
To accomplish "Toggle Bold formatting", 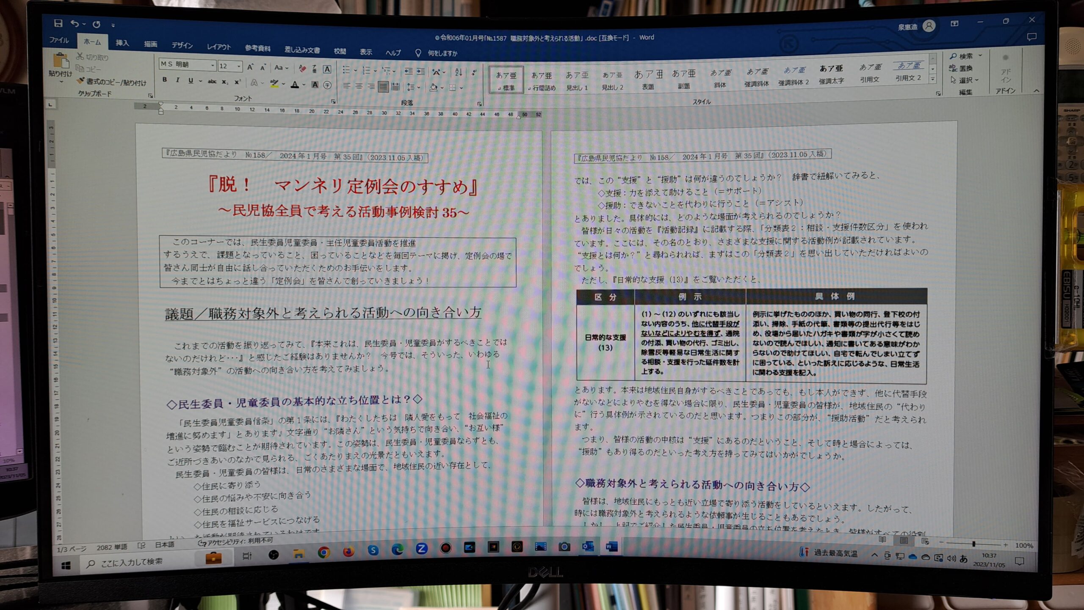I will tap(165, 80).
